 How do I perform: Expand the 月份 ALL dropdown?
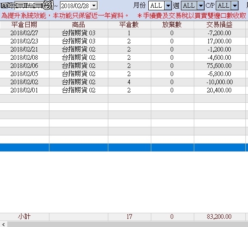click(x=168, y=6)
